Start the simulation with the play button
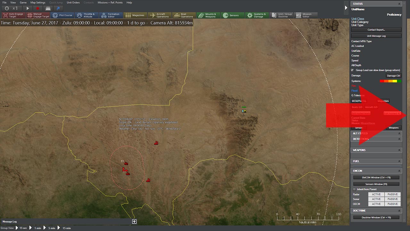 tap(28, 8)
